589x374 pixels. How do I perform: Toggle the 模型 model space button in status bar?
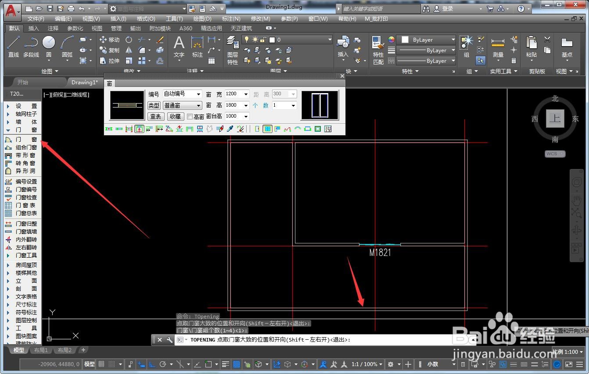point(90,364)
